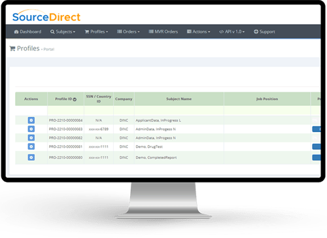
Task: Click the Profile ID filter input field
Action: pyautogui.click(x=65, y=110)
